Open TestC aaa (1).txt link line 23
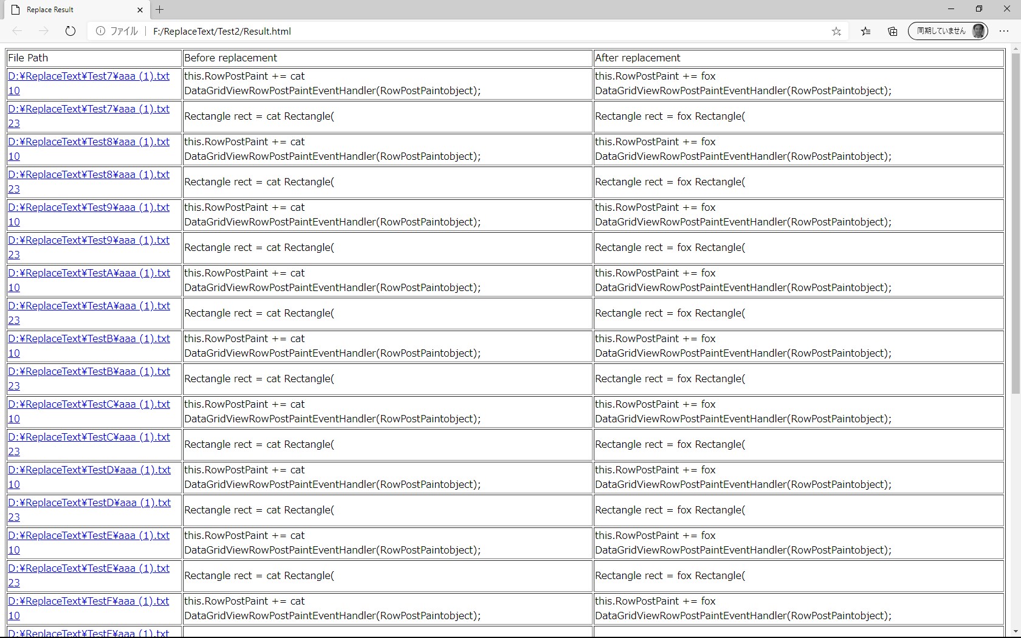This screenshot has height=638, width=1021. [x=89, y=444]
